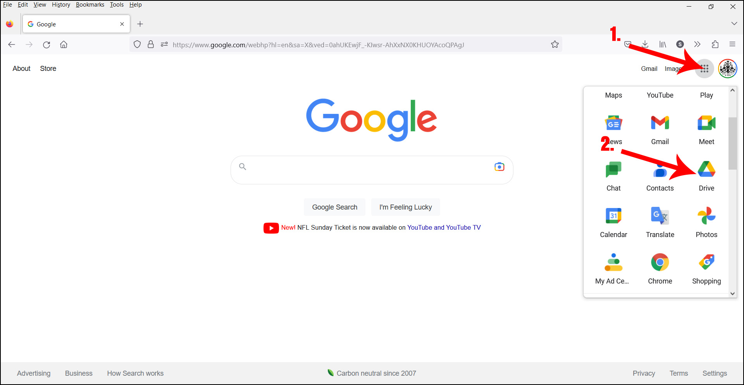Open YouTube and YouTube TV link
The image size is (744, 385).
coord(444,228)
